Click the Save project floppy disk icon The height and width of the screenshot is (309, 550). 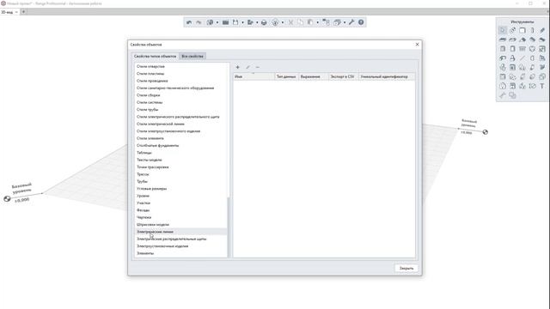(235, 22)
